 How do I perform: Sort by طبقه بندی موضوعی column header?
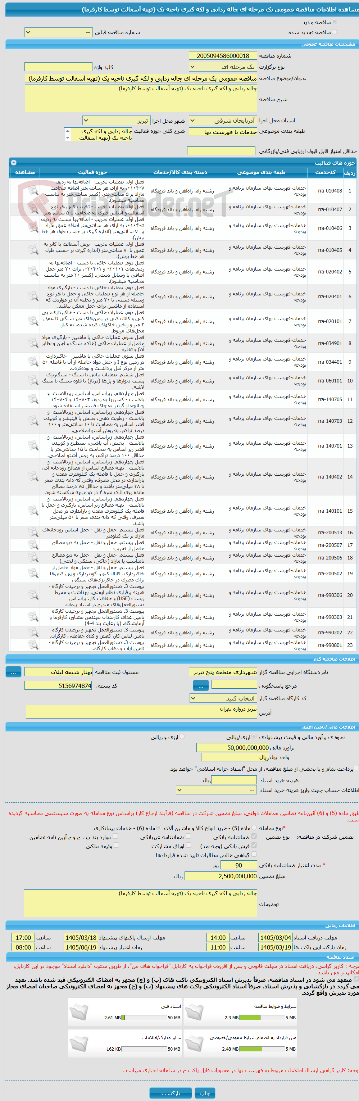261,172
